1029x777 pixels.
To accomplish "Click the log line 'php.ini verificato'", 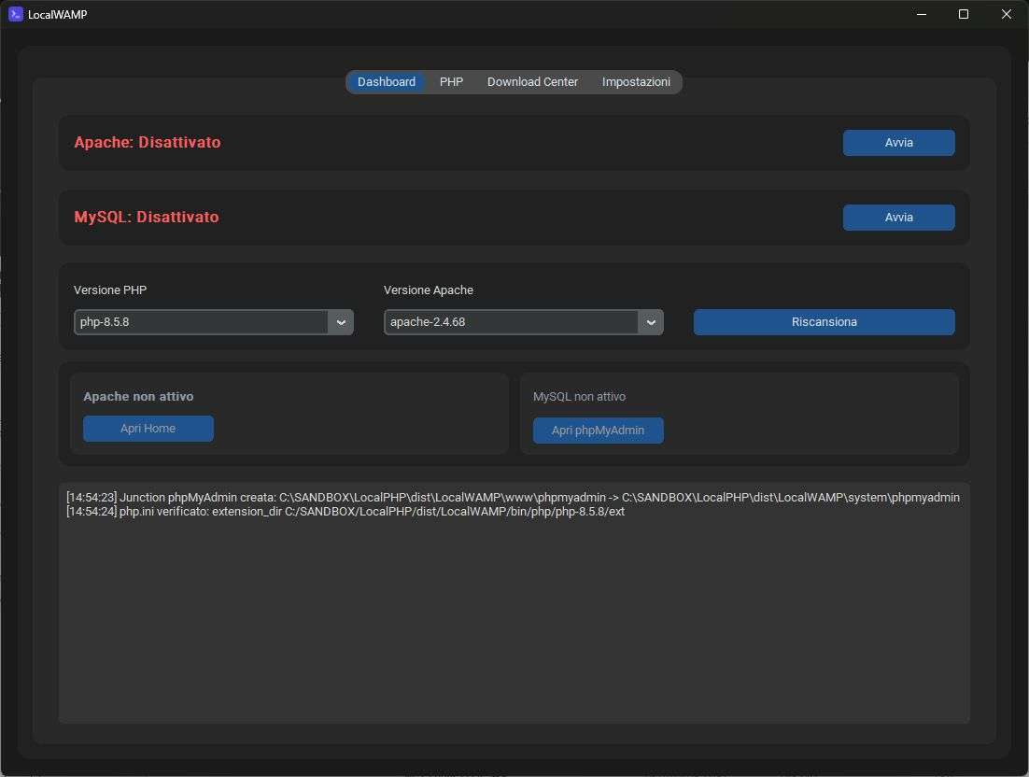I will pyautogui.click(x=345, y=511).
